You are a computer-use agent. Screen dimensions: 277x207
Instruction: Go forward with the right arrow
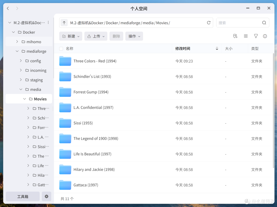pos(17,8)
